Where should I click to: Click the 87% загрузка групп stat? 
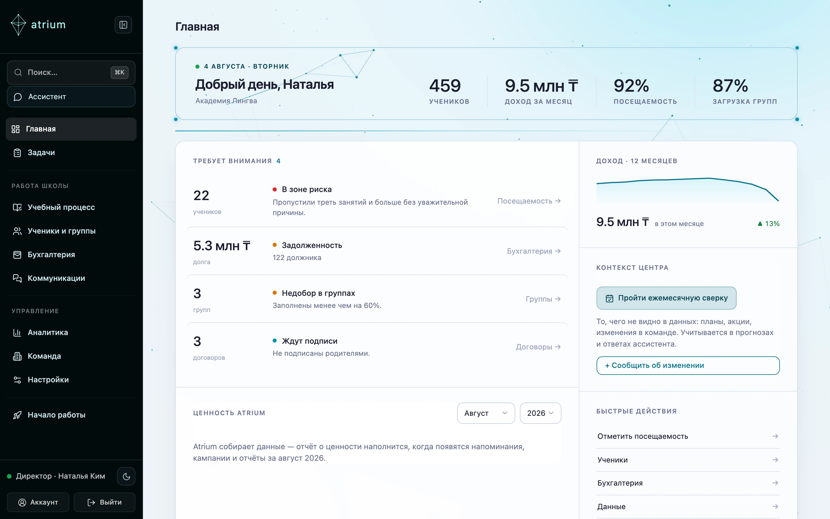tap(745, 91)
